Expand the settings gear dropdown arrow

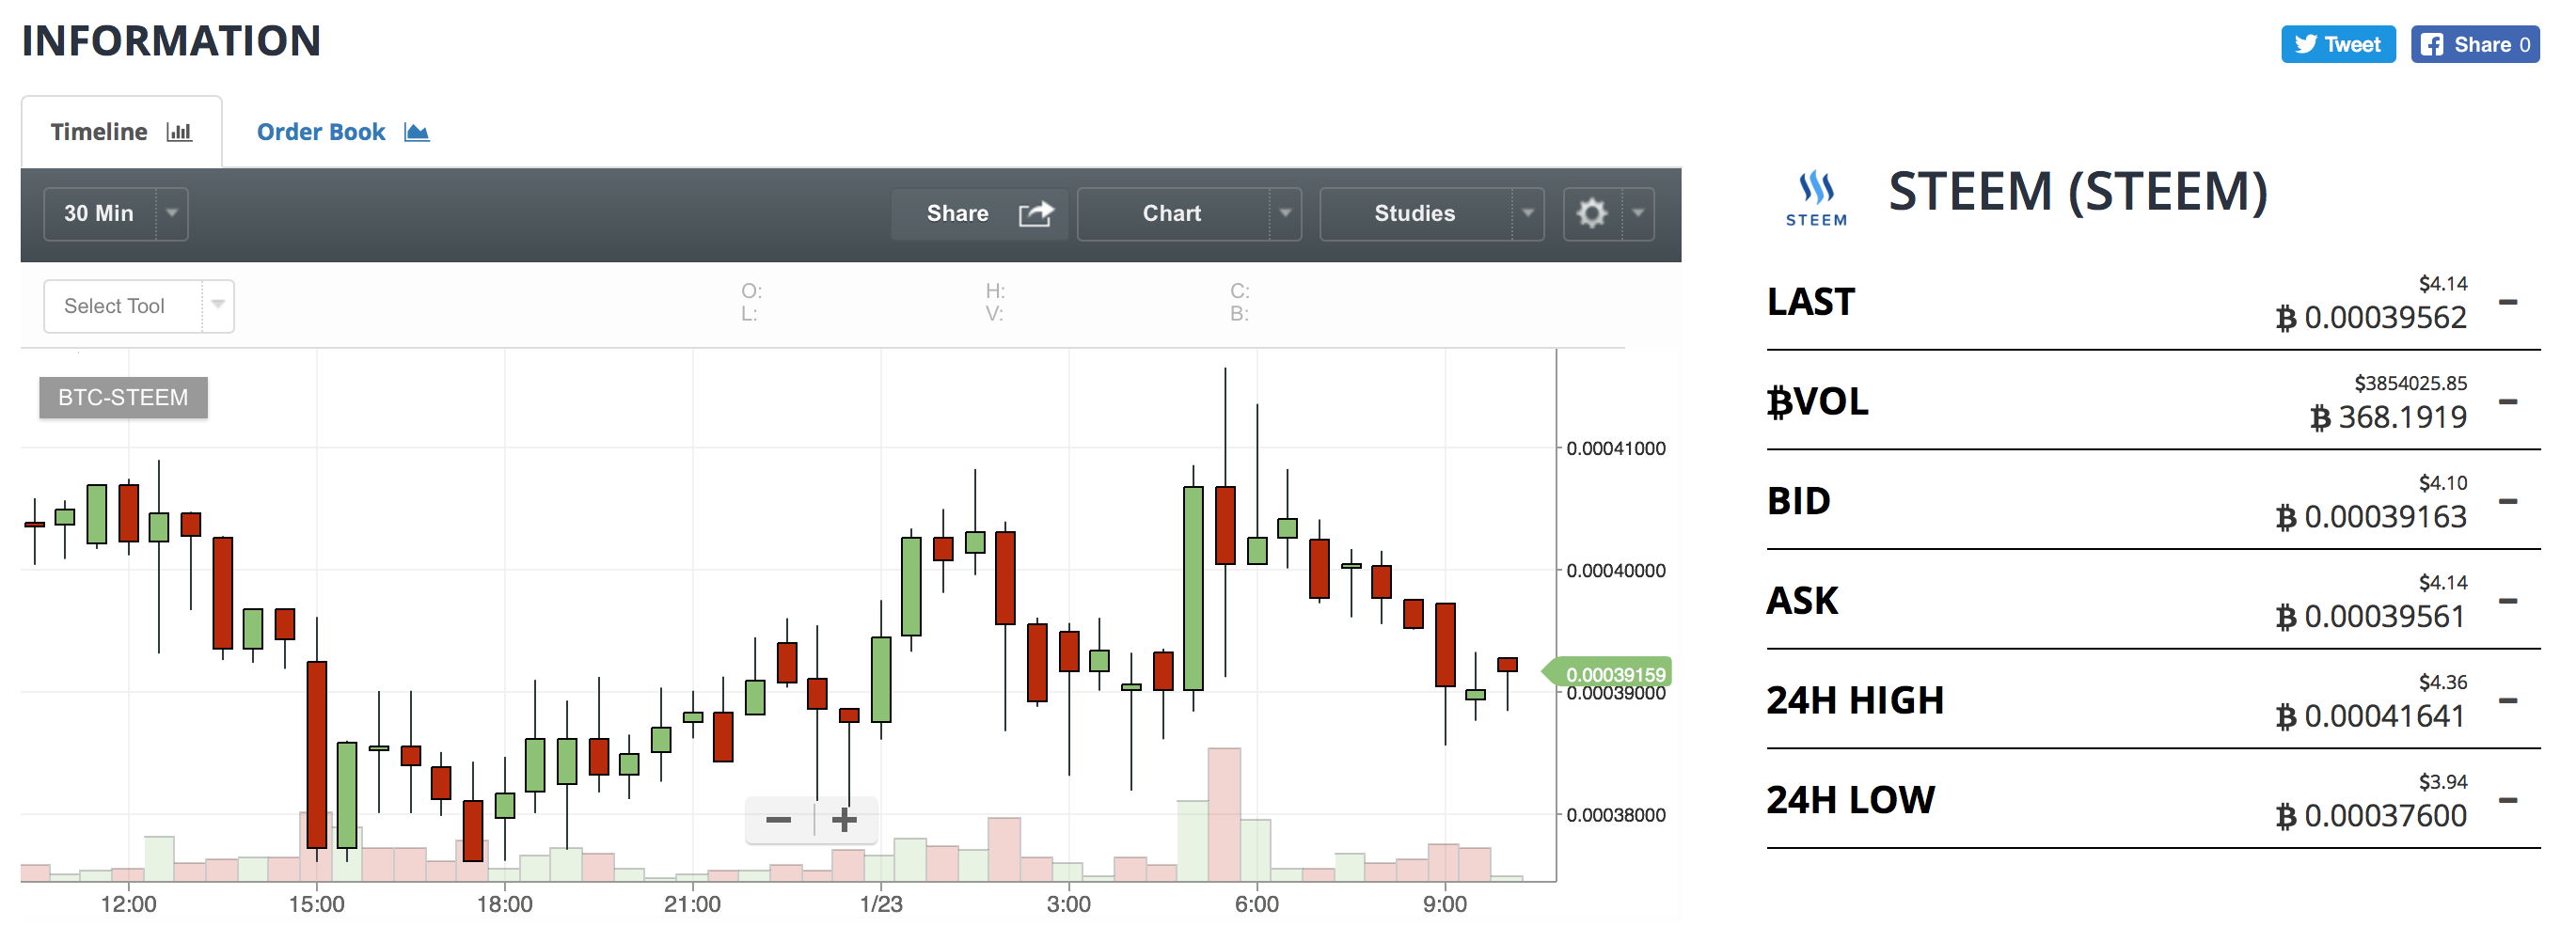pos(1638,213)
